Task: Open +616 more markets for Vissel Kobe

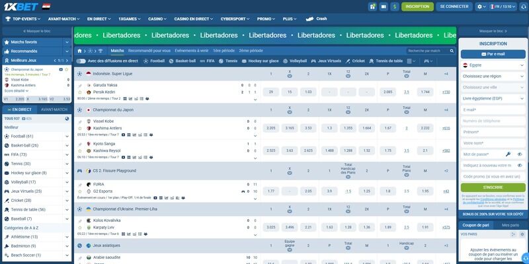Action: tap(446, 128)
